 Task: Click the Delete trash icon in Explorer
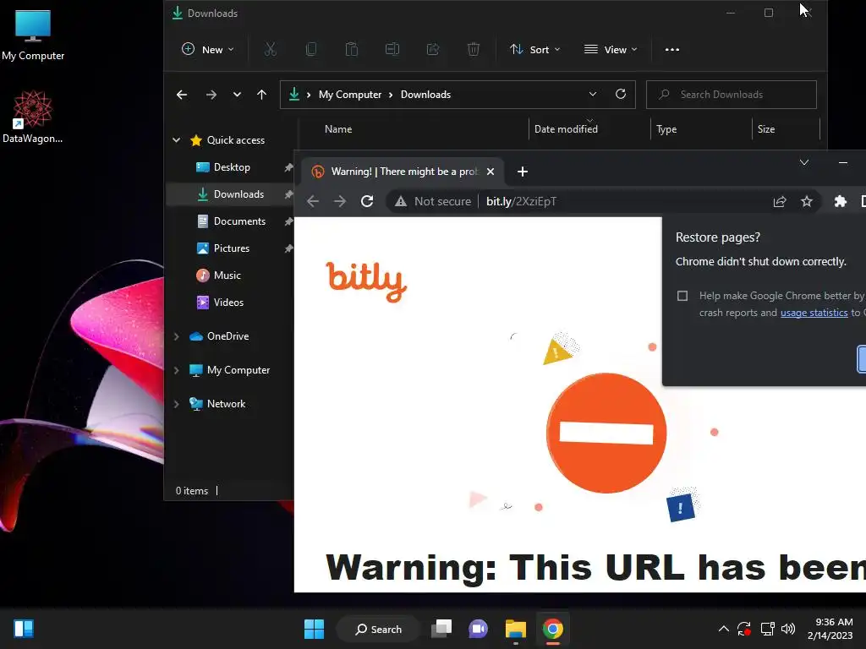coord(474,50)
